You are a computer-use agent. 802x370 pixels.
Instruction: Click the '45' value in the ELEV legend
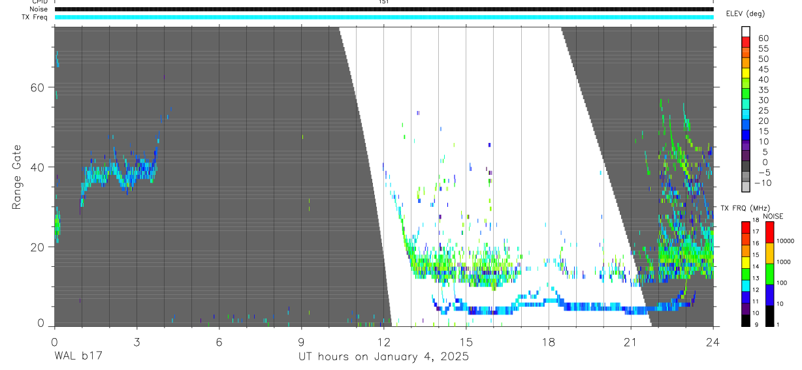(x=763, y=69)
